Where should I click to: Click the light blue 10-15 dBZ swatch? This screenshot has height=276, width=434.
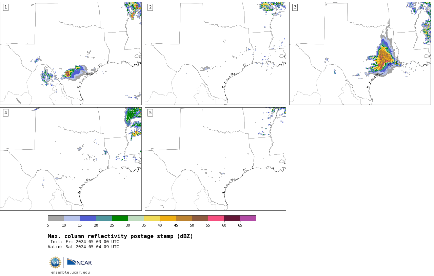click(x=72, y=218)
